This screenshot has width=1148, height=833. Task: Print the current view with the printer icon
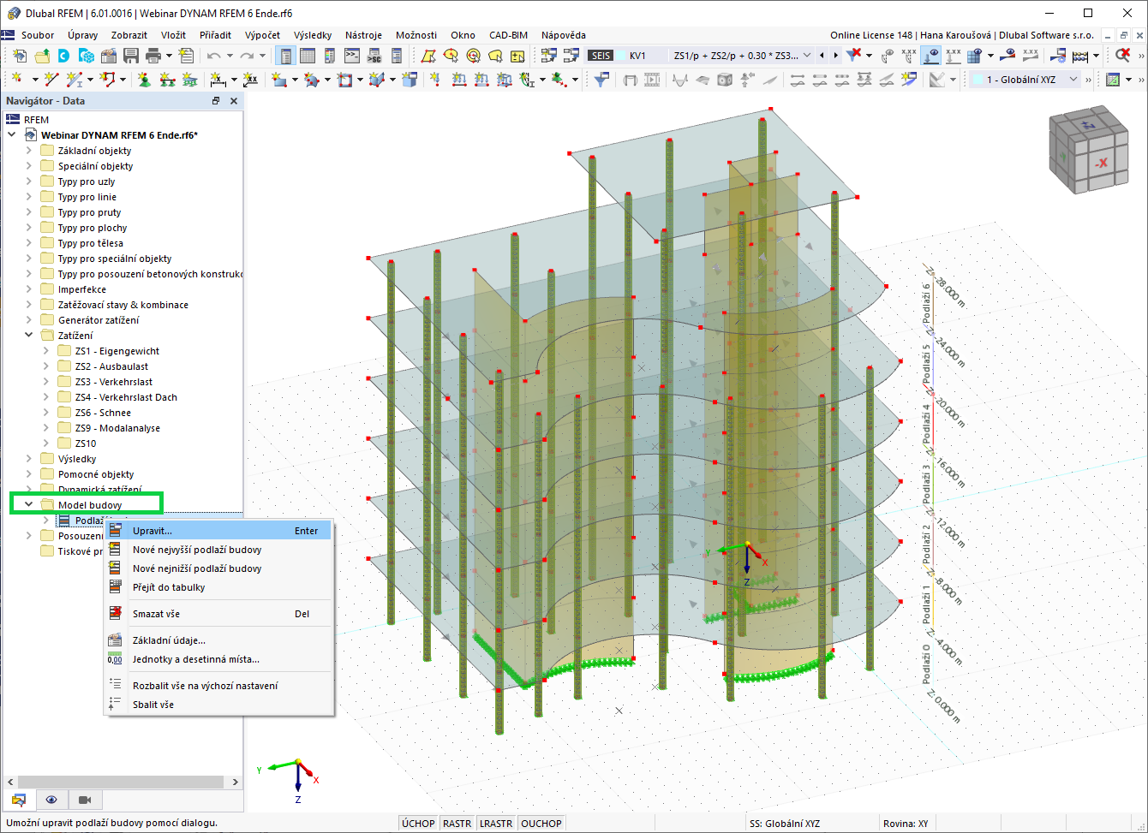(153, 56)
